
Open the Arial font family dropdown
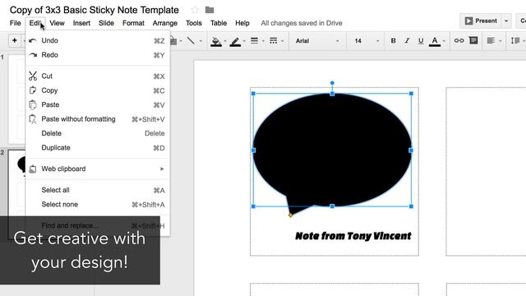317,41
